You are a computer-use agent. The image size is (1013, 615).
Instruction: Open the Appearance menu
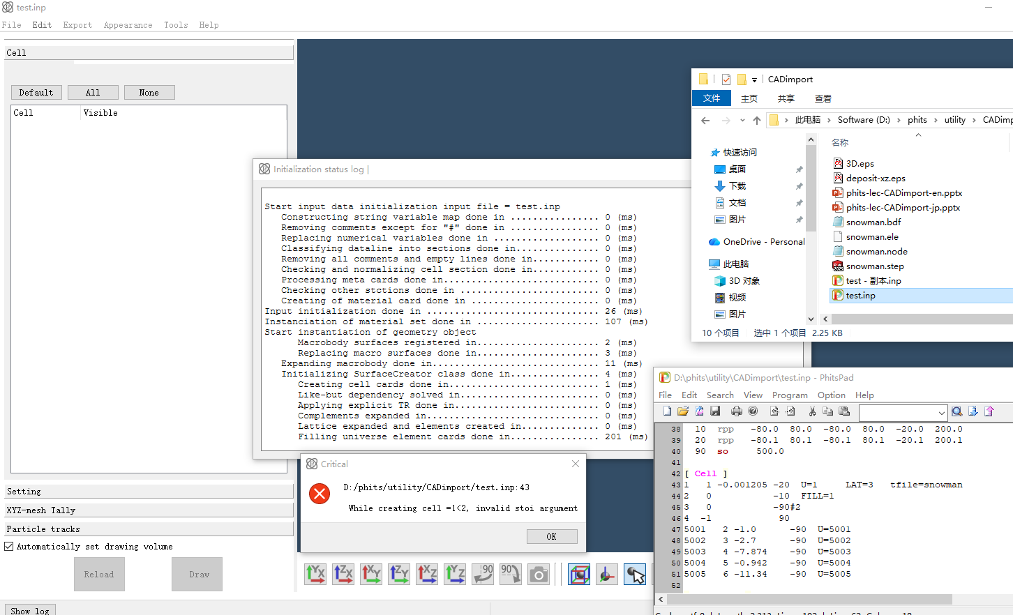click(x=128, y=25)
